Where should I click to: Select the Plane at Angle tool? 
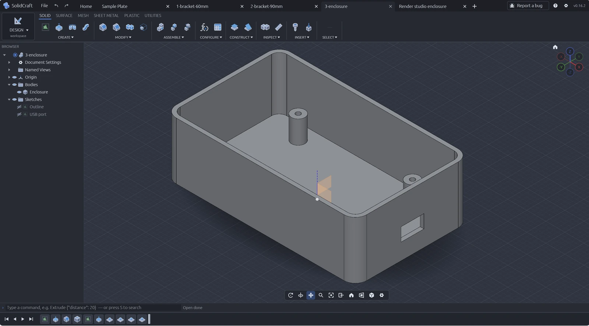248,27
